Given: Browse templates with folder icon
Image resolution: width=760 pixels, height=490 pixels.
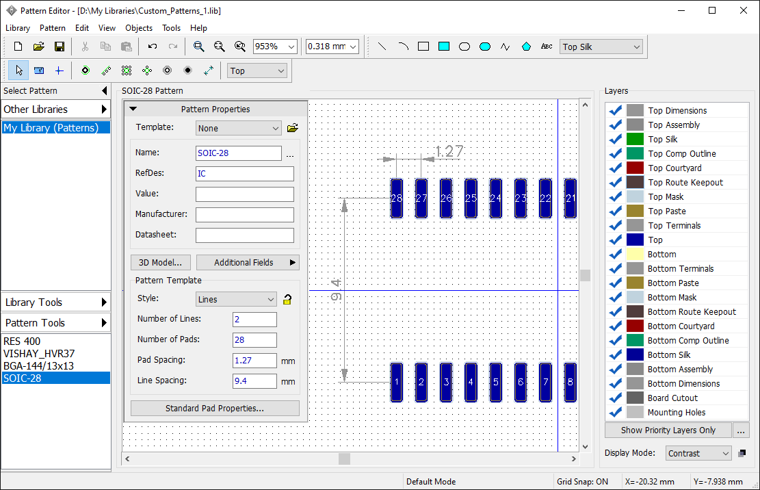Looking at the screenshot, I should (292, 128).
